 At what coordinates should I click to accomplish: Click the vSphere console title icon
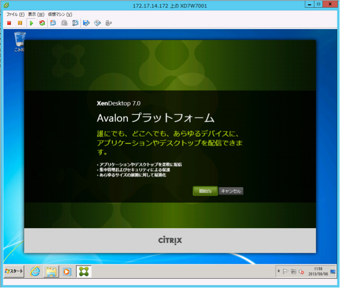coord(6,5)
